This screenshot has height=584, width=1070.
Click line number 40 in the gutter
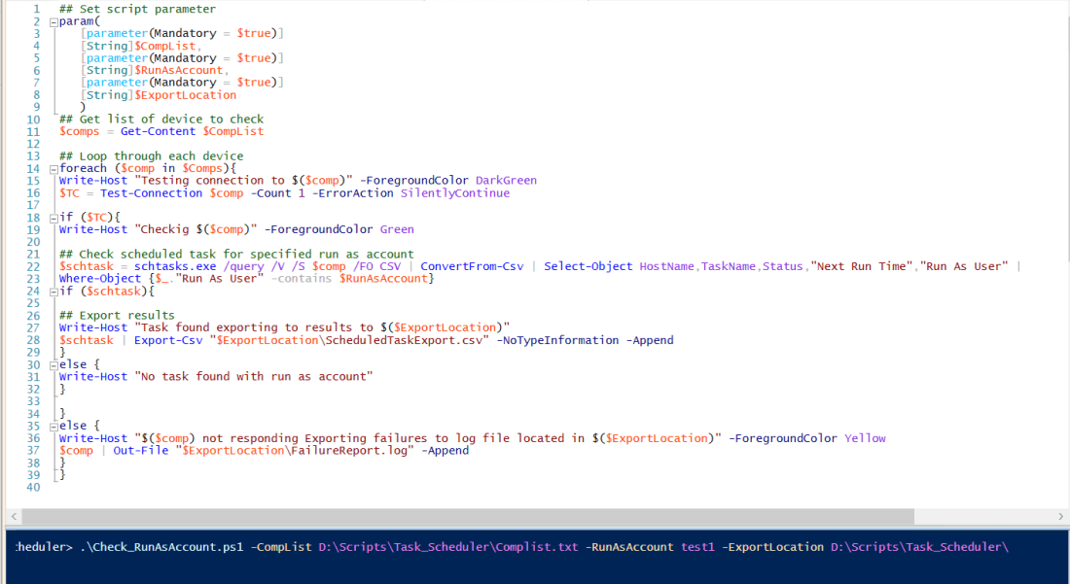coord(34,487)
